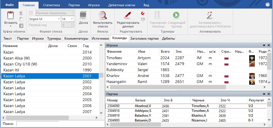The height and width of the screenshot is (128, 273).
Task: Click the Фильтровать список magnifier icon
Action: [102, 15]
